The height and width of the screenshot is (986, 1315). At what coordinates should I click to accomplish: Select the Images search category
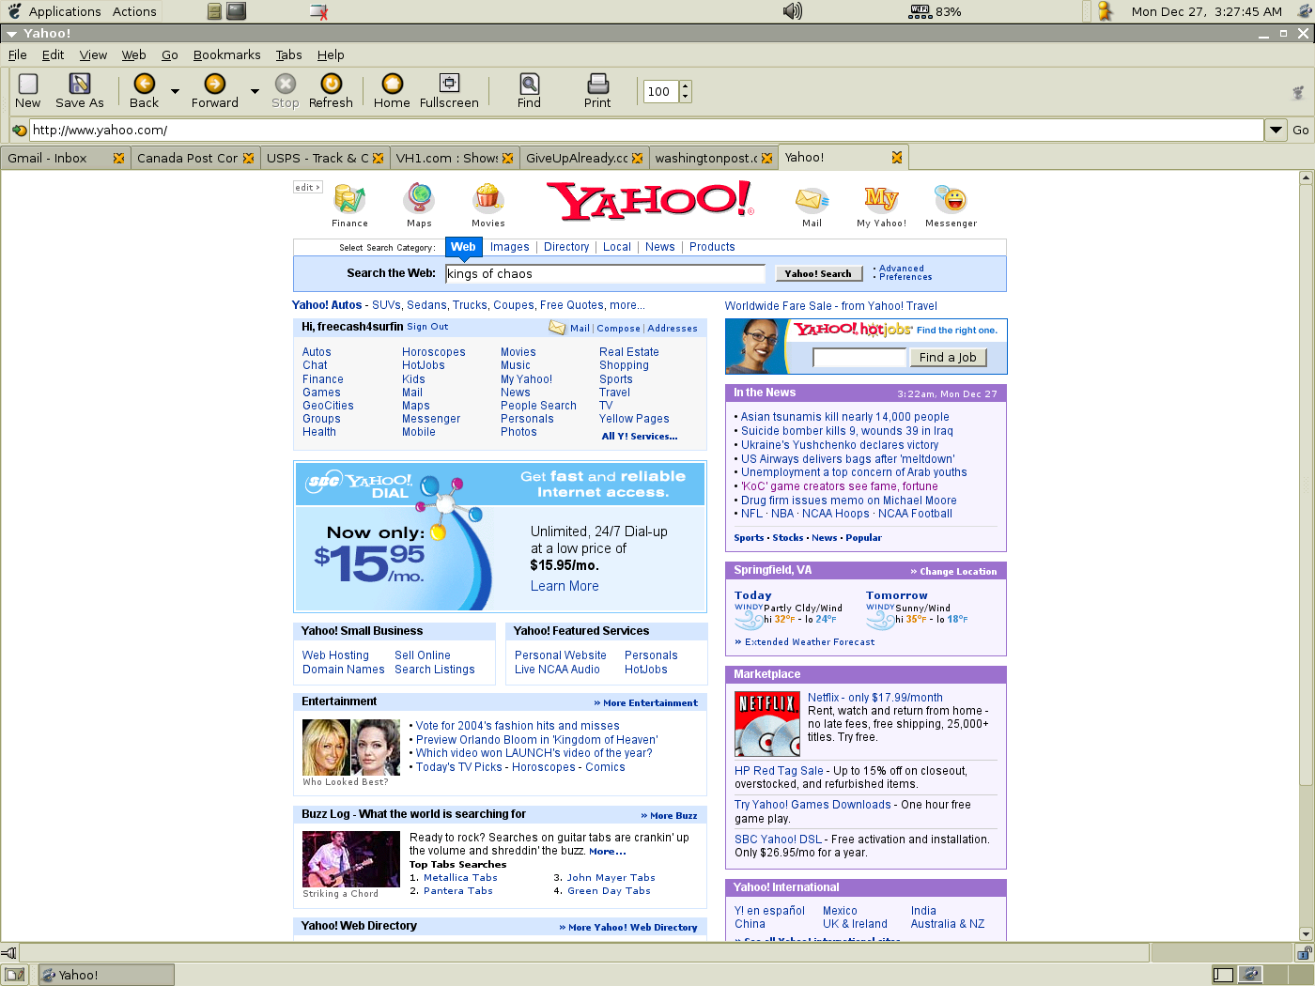[509, 247]
